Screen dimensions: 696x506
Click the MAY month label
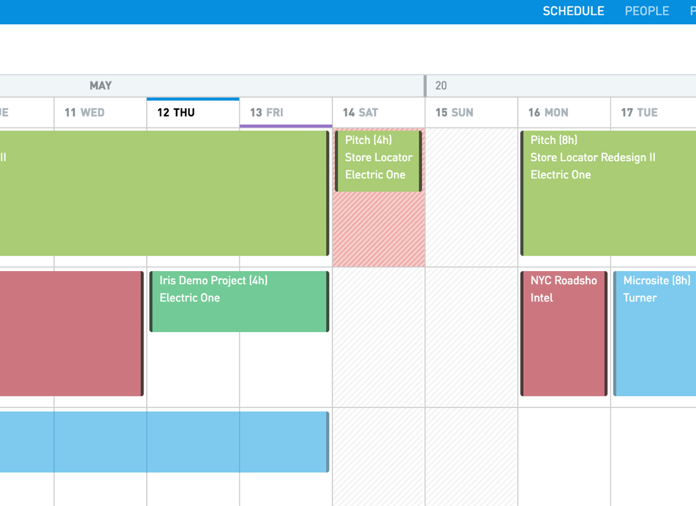click(101, 86)
